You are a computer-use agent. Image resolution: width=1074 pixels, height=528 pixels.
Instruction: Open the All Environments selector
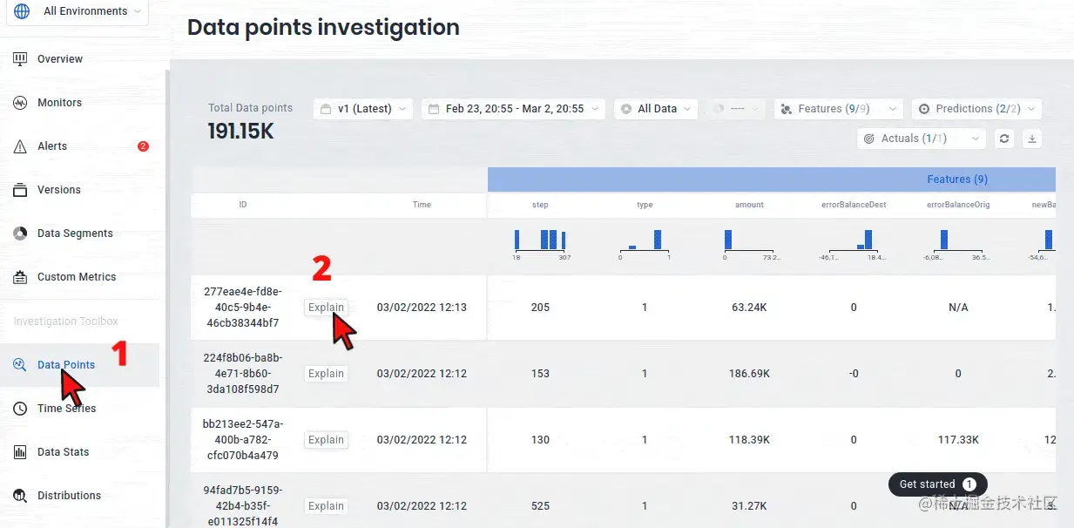click(78, 11)
